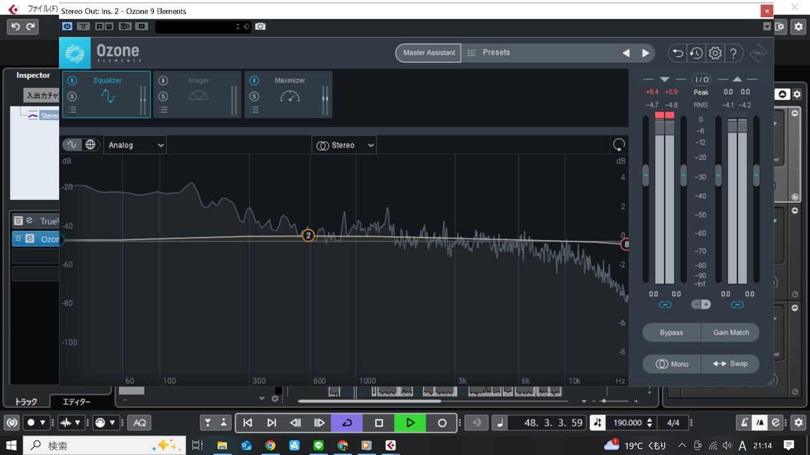The width and height of the screenshot is (810, 455).
Task: Click the Write automation W button
Action: point(108,27)
